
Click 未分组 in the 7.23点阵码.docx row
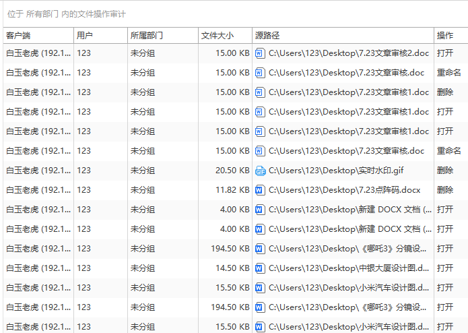point(143,190)
